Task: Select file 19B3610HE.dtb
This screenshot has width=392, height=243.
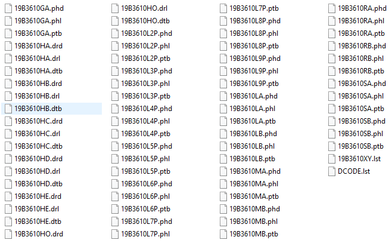Action: [x=38, y=222]
